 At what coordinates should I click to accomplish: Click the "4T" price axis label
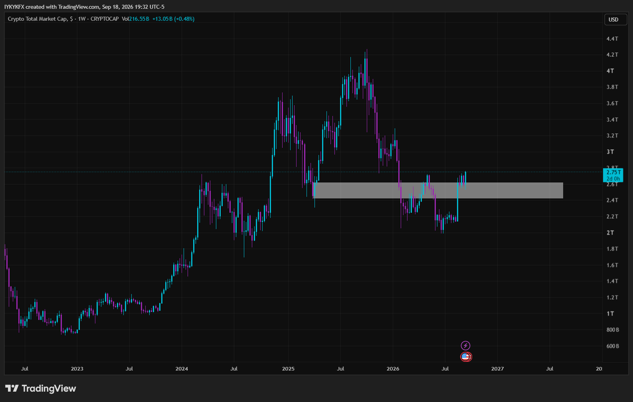click(610, 71)
